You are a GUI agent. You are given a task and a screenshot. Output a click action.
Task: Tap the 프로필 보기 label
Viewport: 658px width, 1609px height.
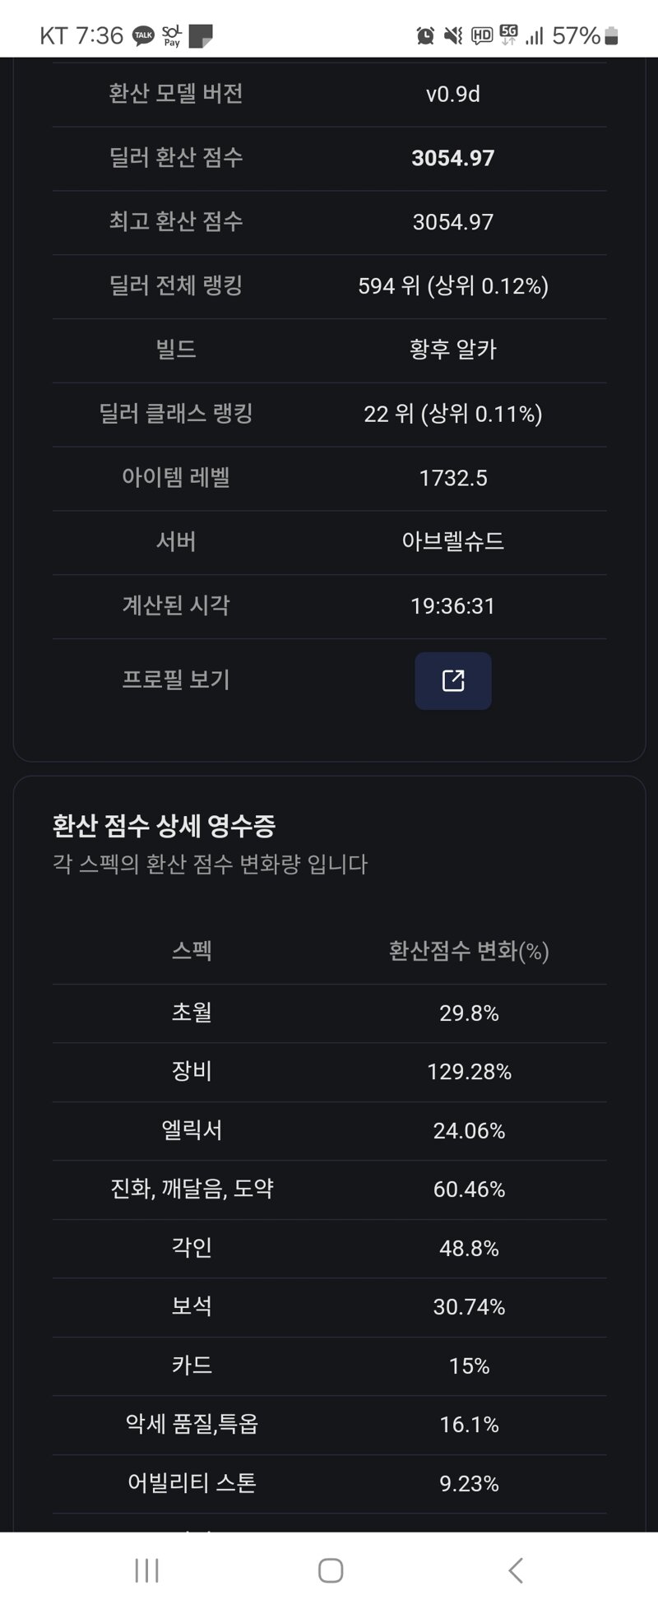(176, 679)
